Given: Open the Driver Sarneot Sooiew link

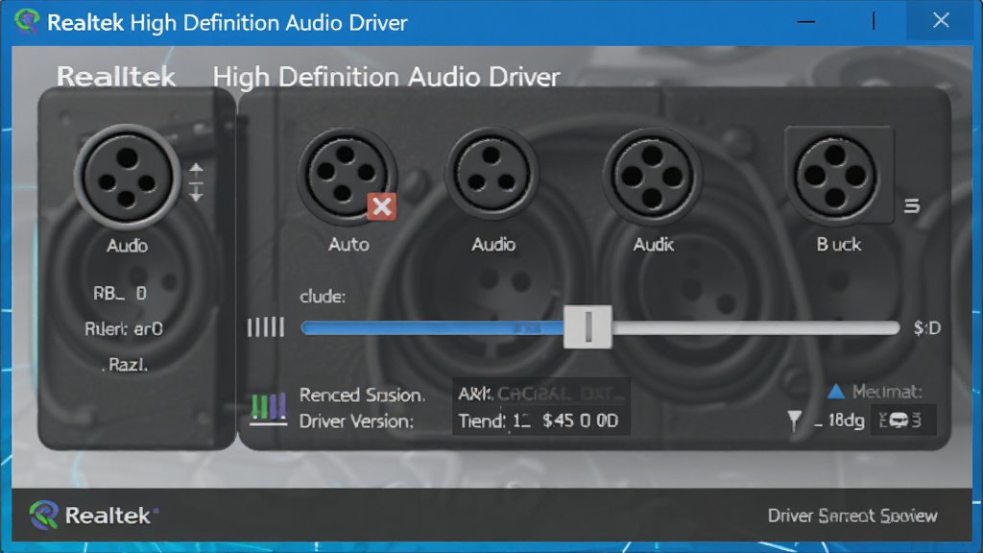Looking at the screenshot, I should (x=852, y=516).
